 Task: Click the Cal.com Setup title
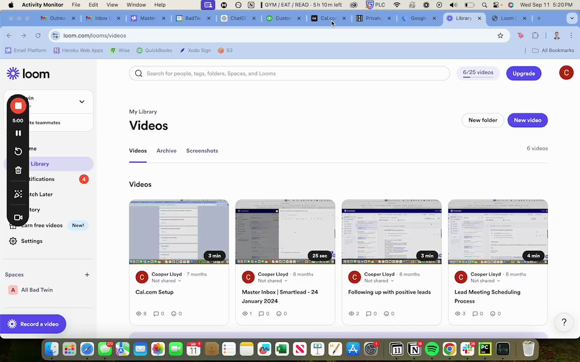154,292
